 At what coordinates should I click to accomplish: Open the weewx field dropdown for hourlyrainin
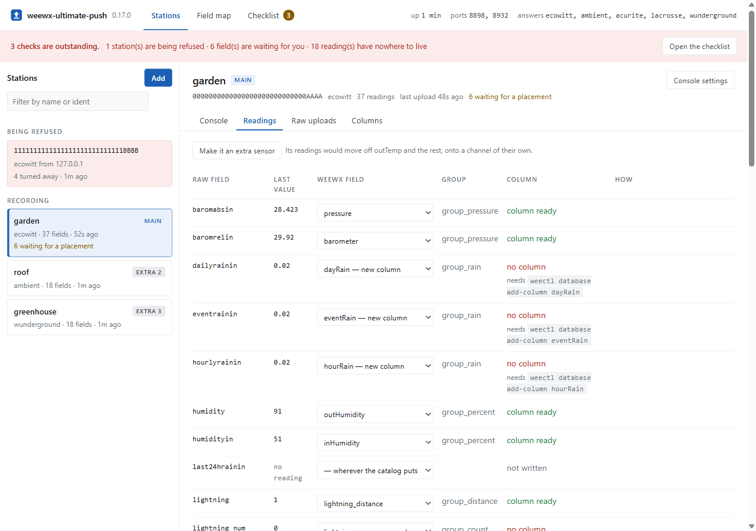pyautogui.click(x=375, y=366)
